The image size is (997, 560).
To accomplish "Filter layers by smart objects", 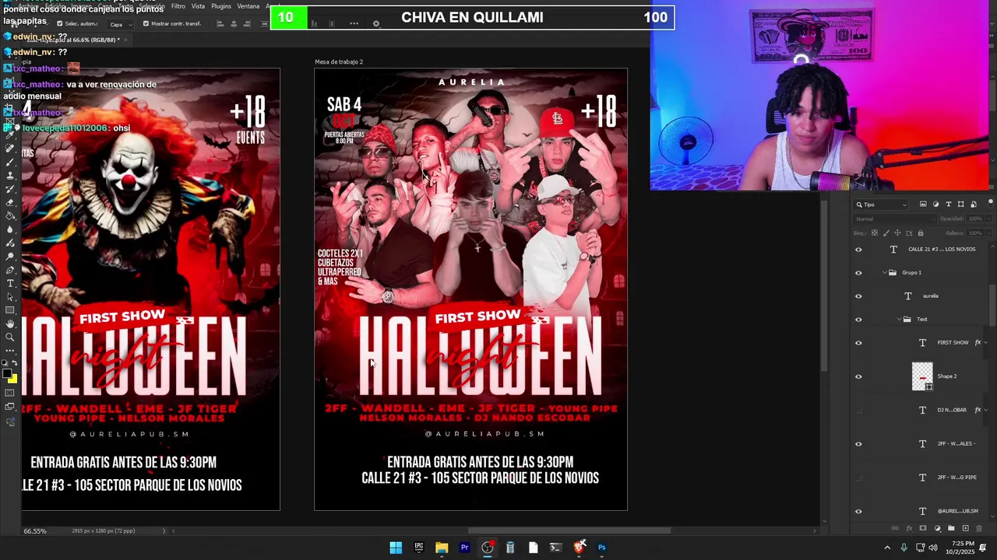I will pos(973,205).
